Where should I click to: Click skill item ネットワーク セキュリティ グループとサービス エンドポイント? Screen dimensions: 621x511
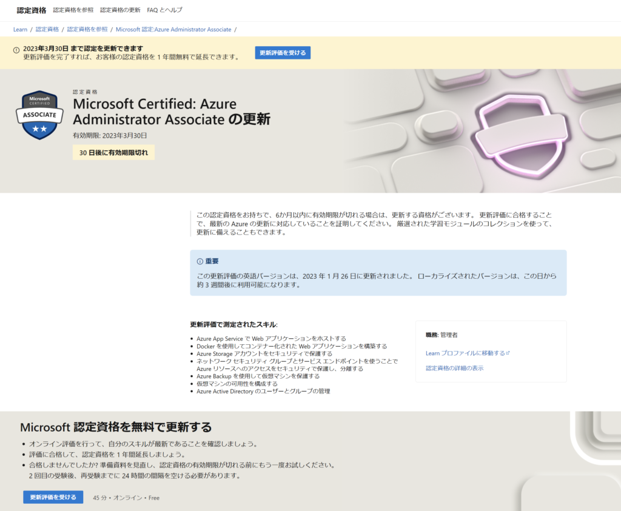(x=297, y=365)
